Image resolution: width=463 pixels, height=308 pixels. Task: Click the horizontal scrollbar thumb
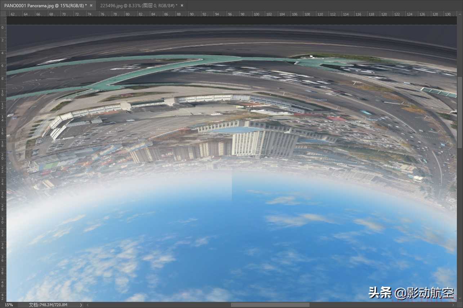270,305
